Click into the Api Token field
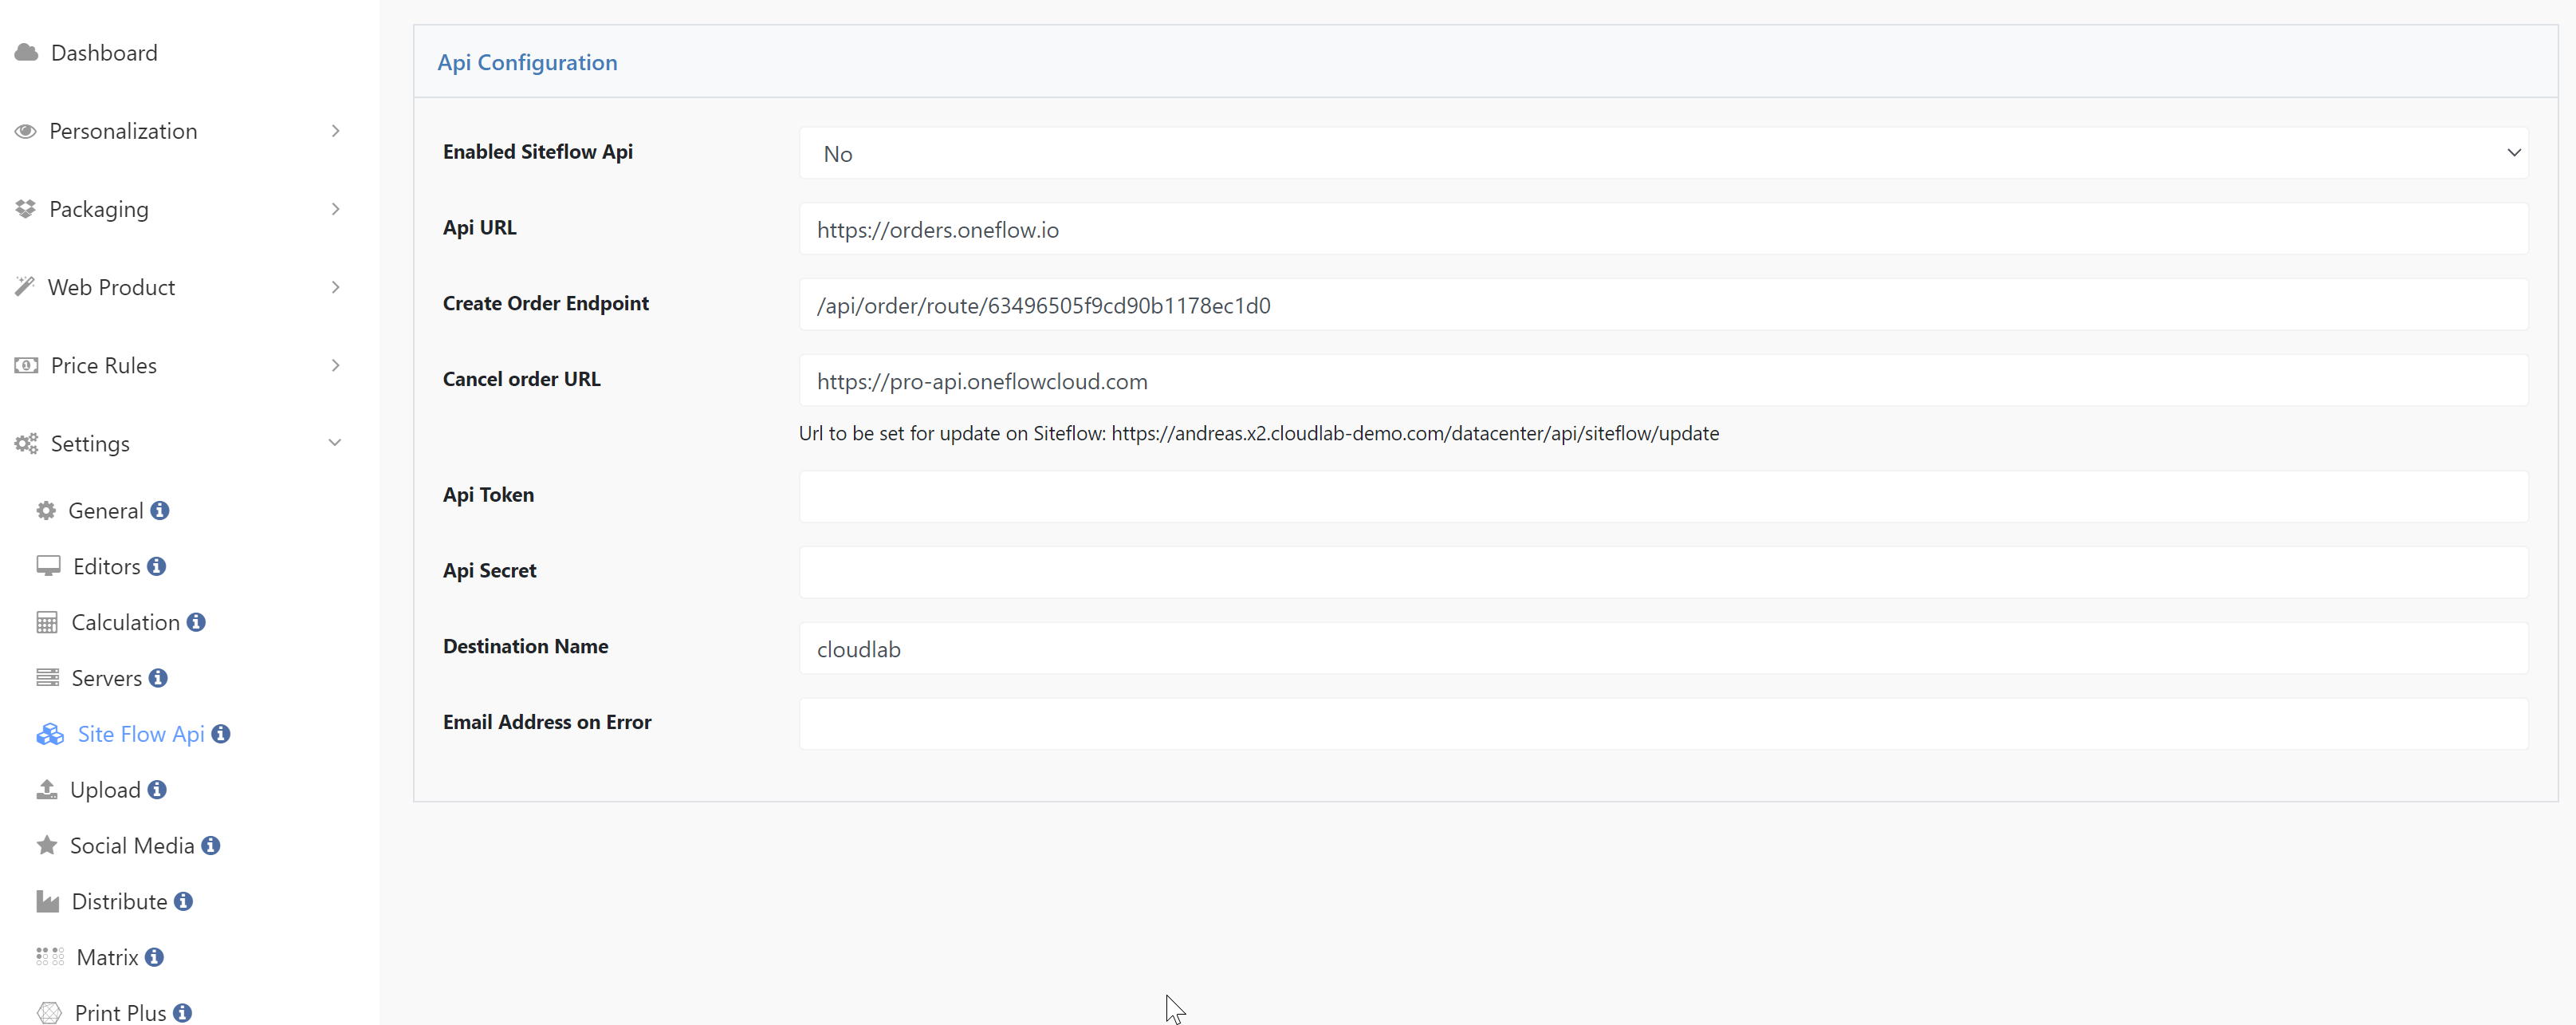The image size is (2576, 1025). pos(1663,497)
